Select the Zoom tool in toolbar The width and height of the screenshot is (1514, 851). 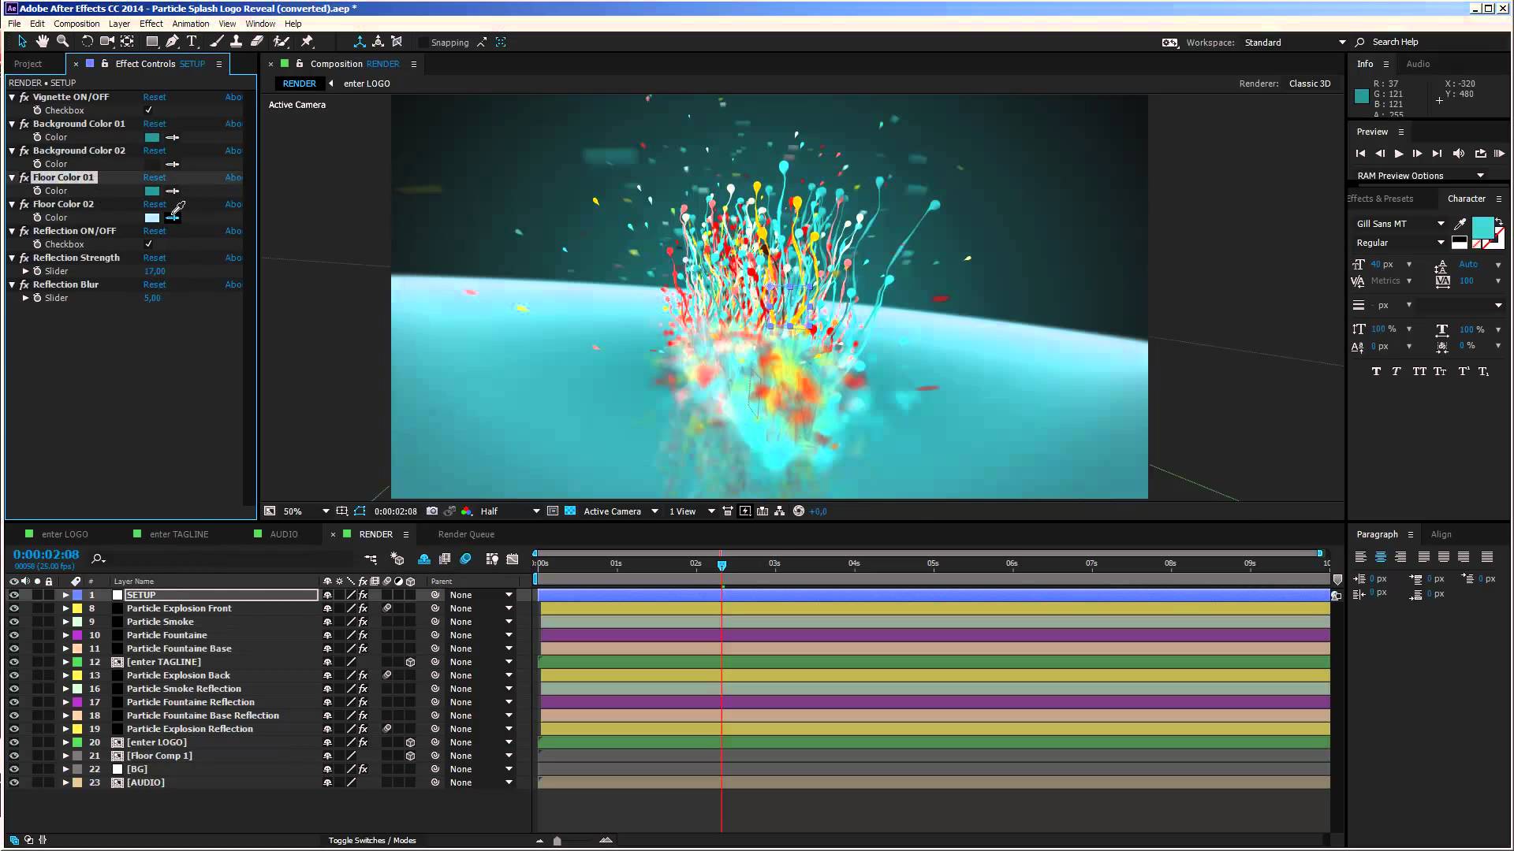(x=62, y=42)
